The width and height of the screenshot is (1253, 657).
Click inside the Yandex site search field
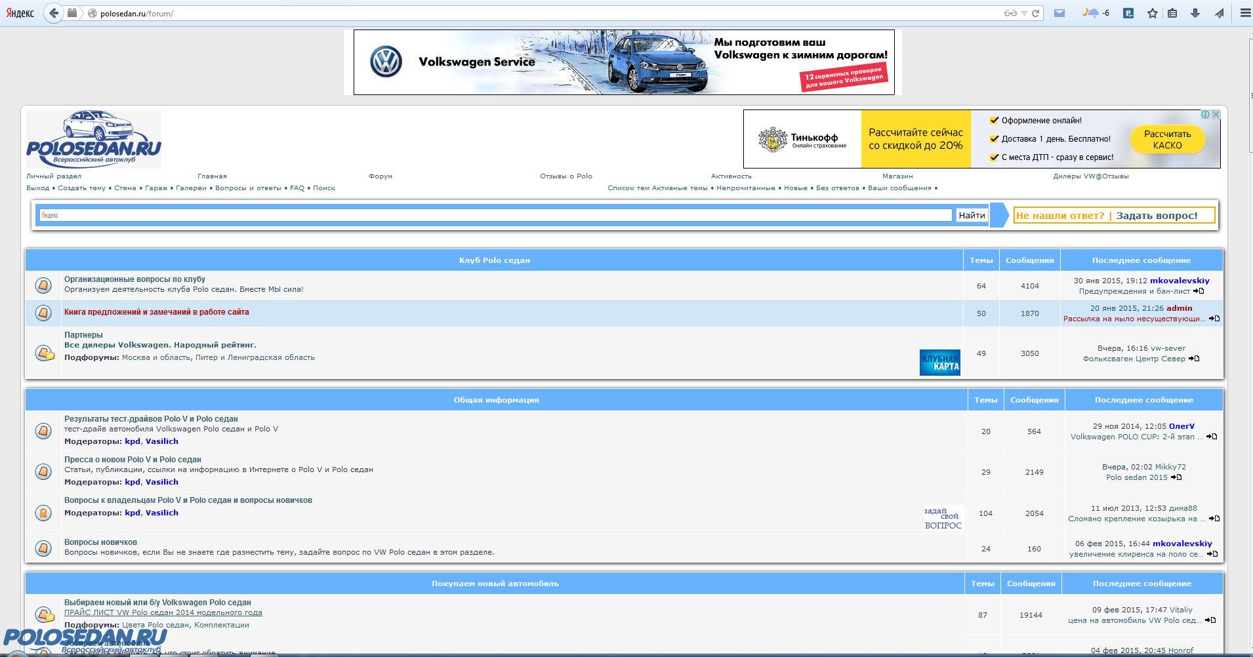click(495, 215)
